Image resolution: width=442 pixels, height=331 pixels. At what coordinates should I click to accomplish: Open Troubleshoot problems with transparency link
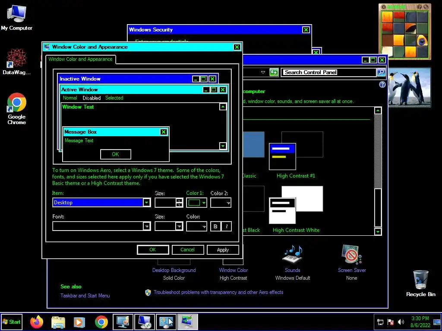tap(218, 292)
